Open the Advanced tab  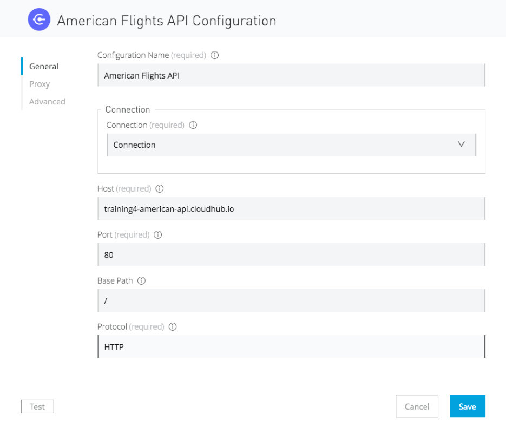pyautogui.click(x=48, y=102)
